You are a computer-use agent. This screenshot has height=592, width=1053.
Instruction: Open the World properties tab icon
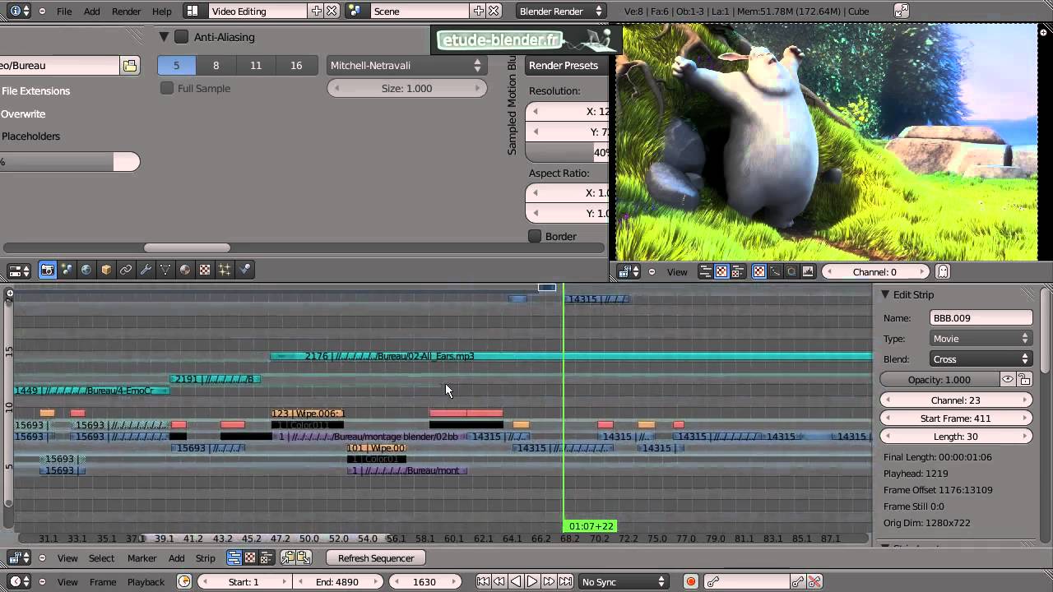point(86,270)
